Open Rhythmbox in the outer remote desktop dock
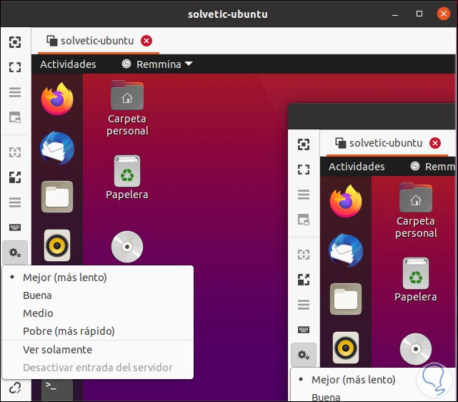Viewport: 458px width, 402px height. 57,245
